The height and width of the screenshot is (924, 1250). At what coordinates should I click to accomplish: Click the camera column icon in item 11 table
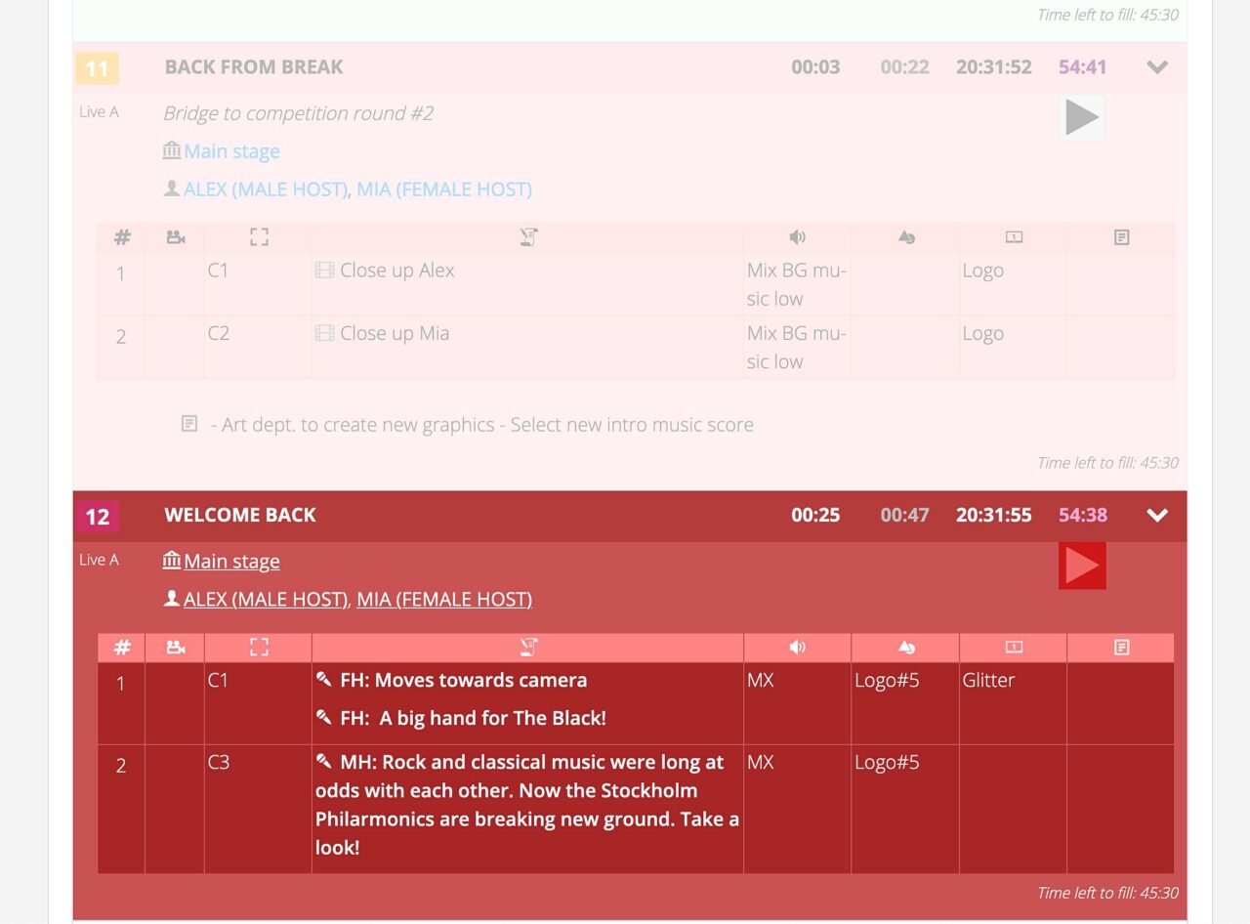(x=176, y=237)
